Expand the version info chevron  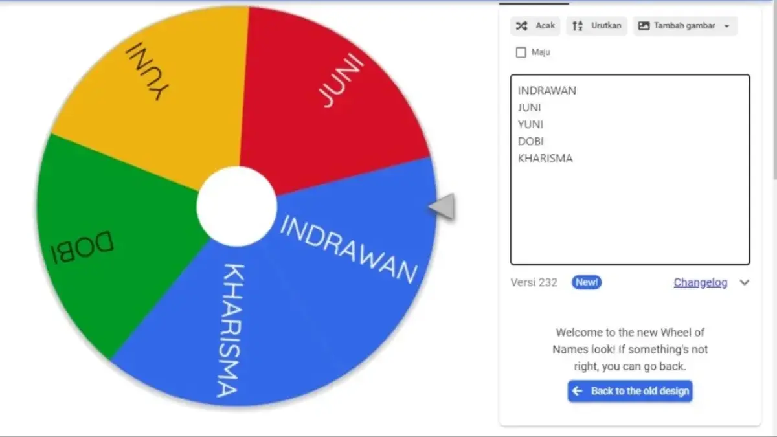click(x=745, y=282)
